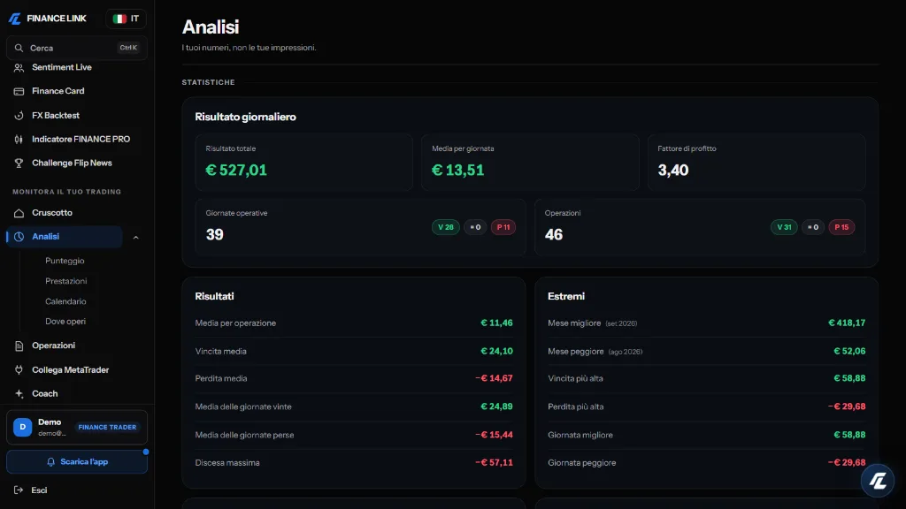Viewport: 906px width, 509px height.
Task: Click the Demo user avatar
Action: click(22, 427)
